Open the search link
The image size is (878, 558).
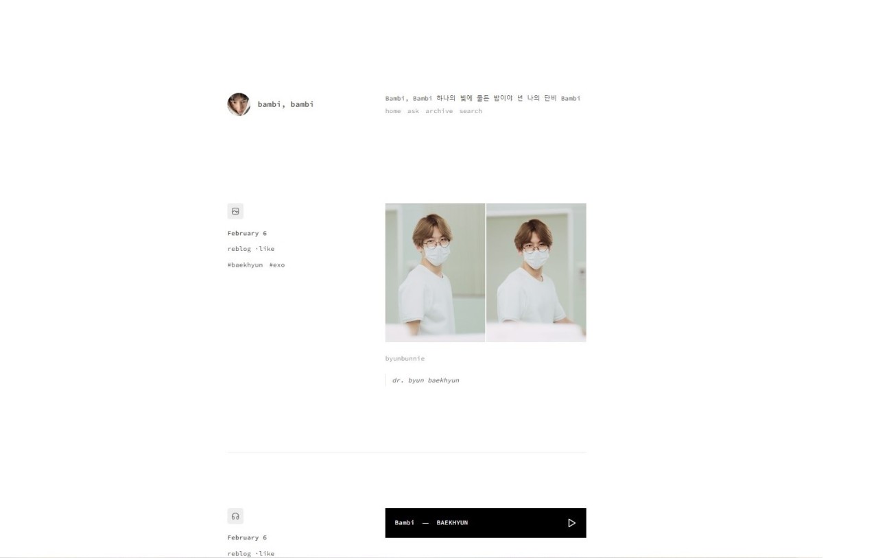471,111
